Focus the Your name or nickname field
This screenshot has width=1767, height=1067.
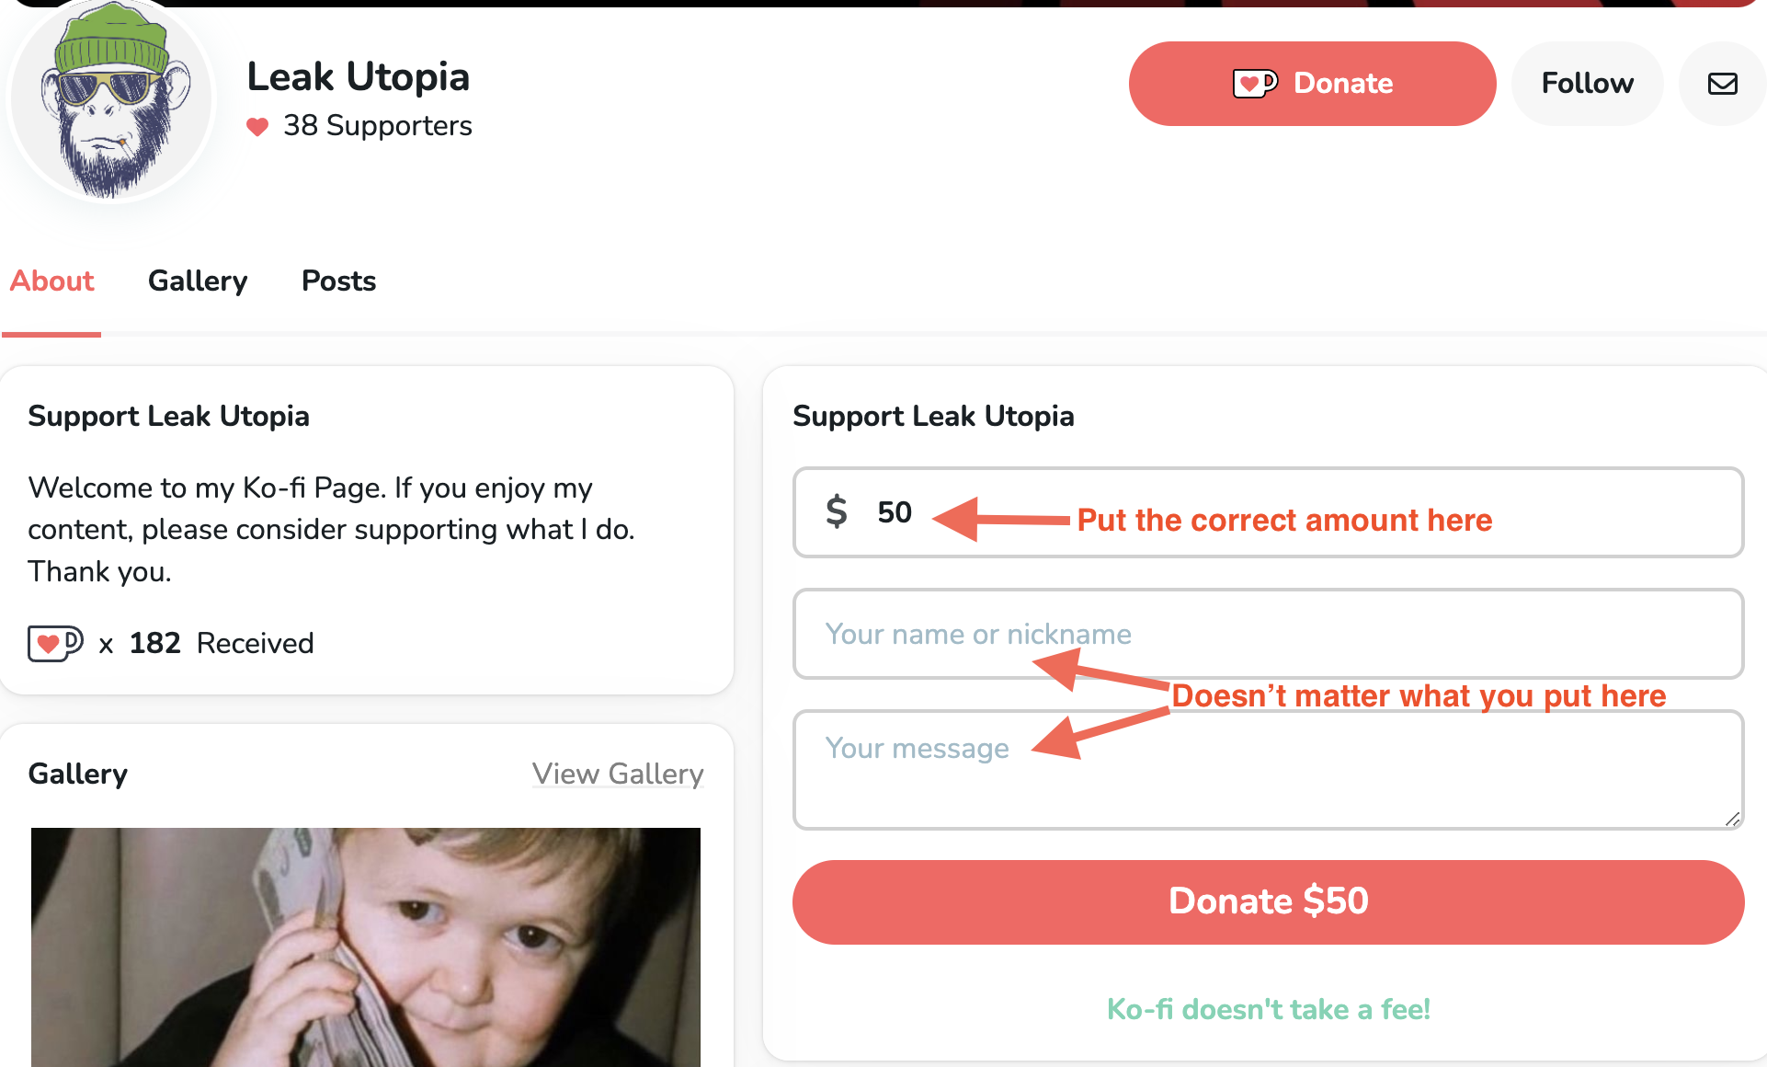1268,634
